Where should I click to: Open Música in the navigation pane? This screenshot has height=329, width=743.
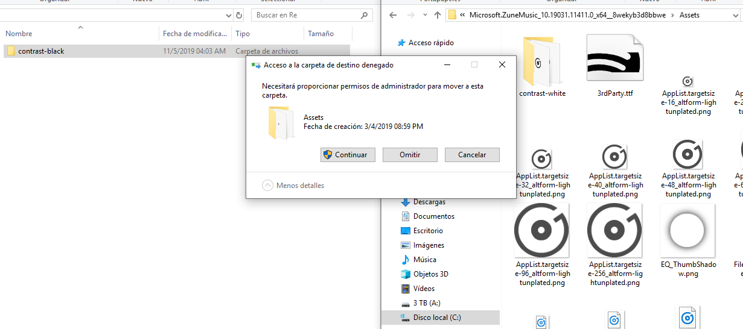pos(425,260)
